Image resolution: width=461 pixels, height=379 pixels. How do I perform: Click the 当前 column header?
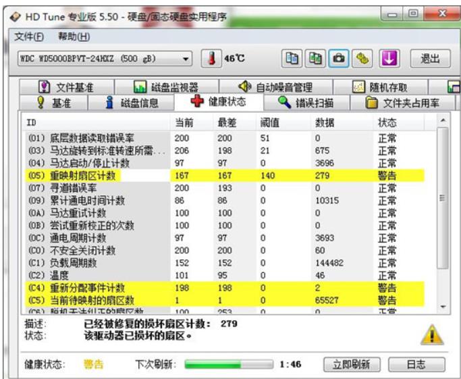coord(192,122)
